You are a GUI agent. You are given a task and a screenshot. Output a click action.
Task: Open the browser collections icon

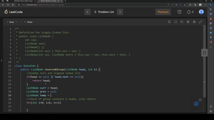(x=195, y=5)
